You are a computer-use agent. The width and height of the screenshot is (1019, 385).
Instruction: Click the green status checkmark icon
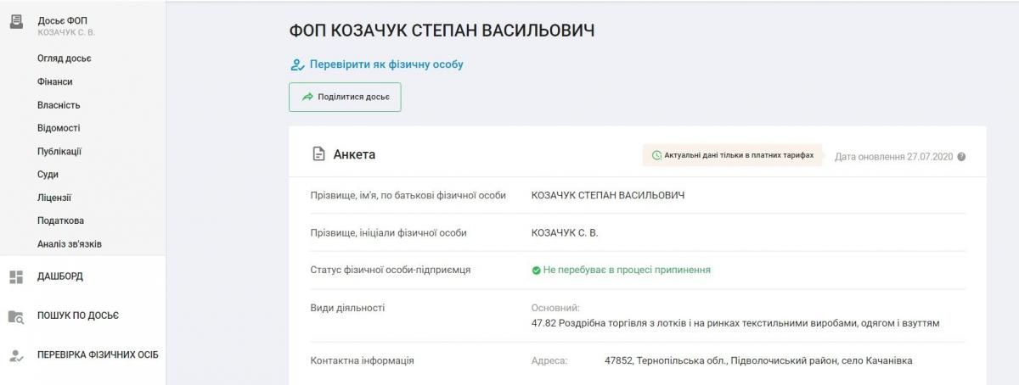click(x=536, y=271)
